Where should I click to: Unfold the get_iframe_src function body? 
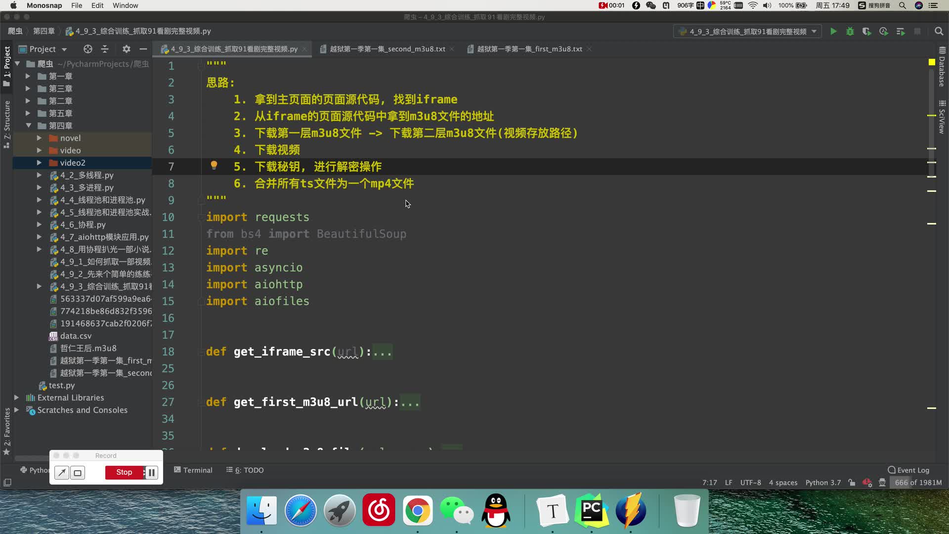click(x=382, y=352)
